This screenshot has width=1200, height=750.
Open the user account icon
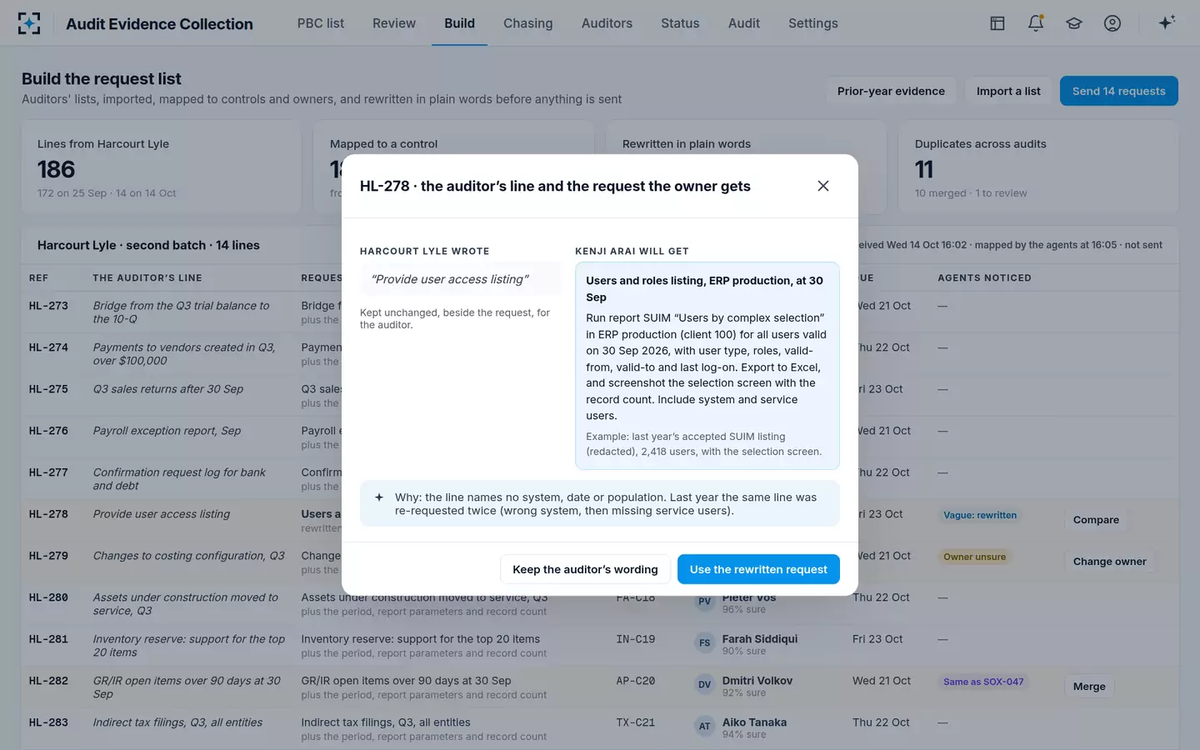(x=1112, y=23)
